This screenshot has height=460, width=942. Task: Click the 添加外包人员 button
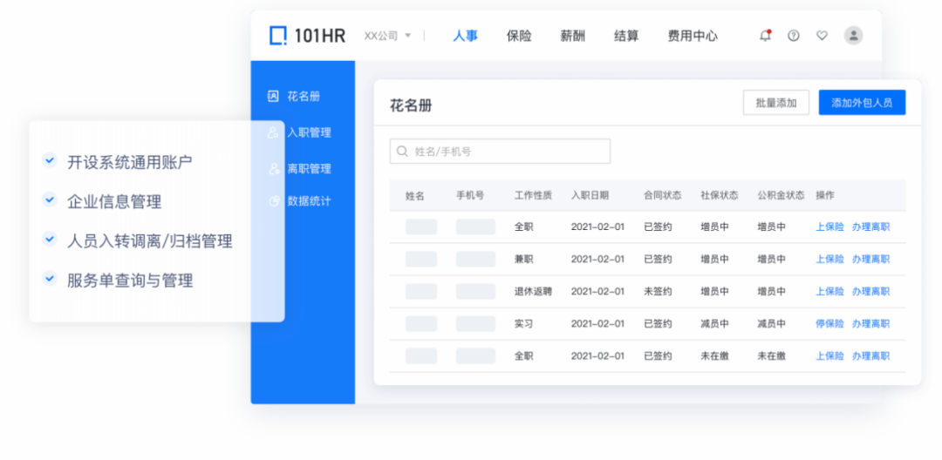pos(861,103)
